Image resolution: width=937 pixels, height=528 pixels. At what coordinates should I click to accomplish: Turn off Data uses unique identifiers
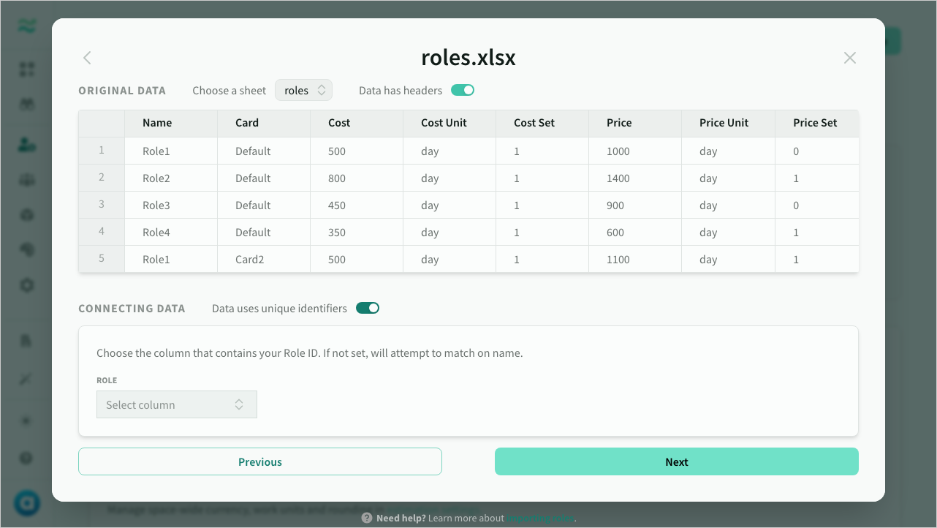click(x=368, y=309)
